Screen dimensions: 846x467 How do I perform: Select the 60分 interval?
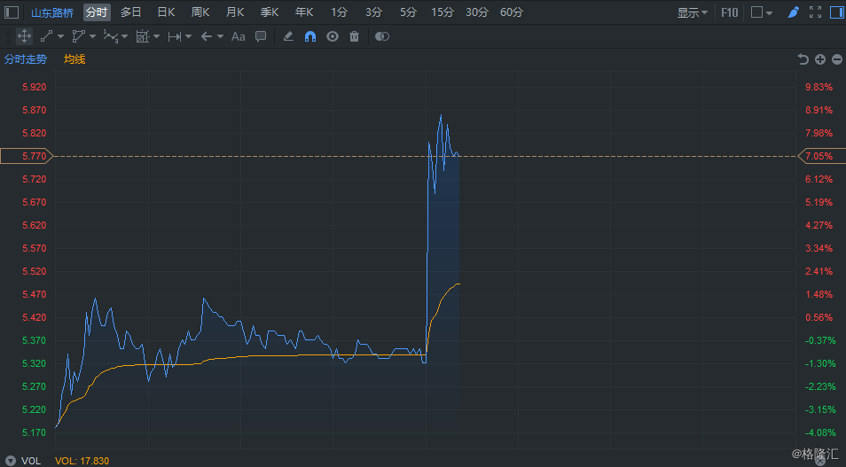click(512, 12)
